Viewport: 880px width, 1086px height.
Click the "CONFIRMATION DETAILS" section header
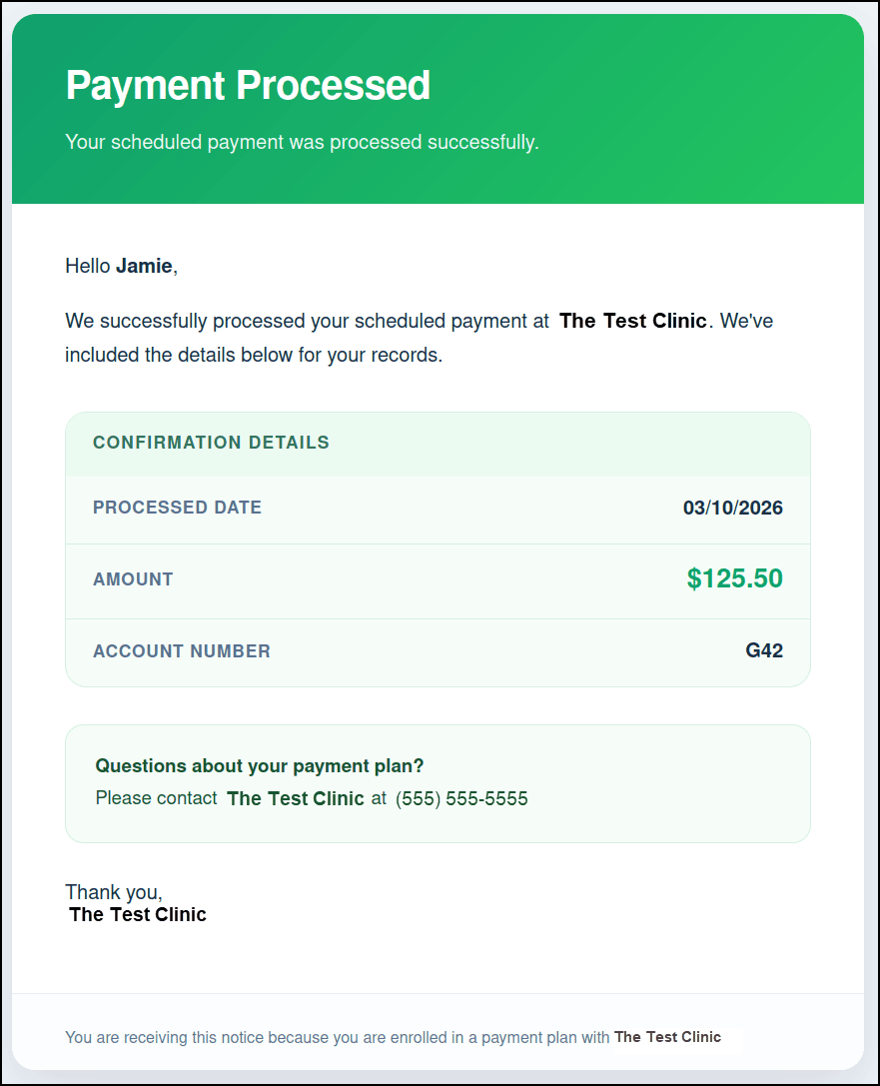coord(211,443)
